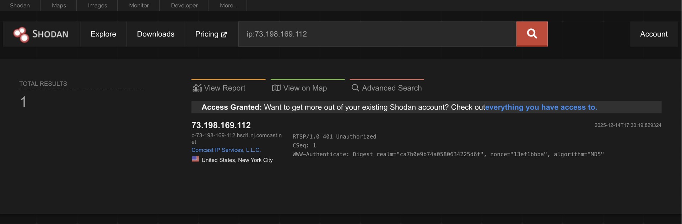This screenshot has width=682, height=224.
Task: Follow the 'everything you have access to' link
Action: coord(541,107)
